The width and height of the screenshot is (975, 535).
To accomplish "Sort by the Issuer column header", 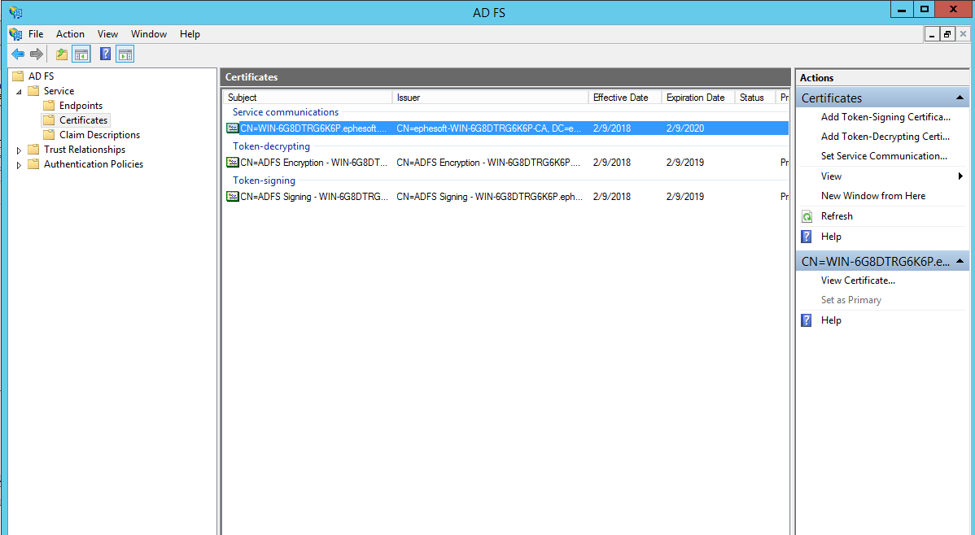I will coord(491,98).
